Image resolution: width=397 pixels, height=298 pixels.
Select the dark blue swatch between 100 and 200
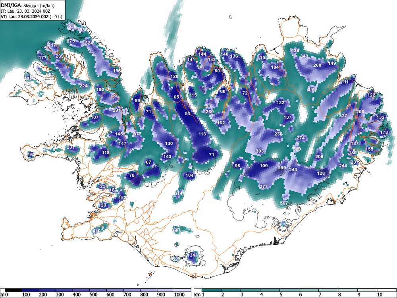pyautogui.click(x=31, y=290)
